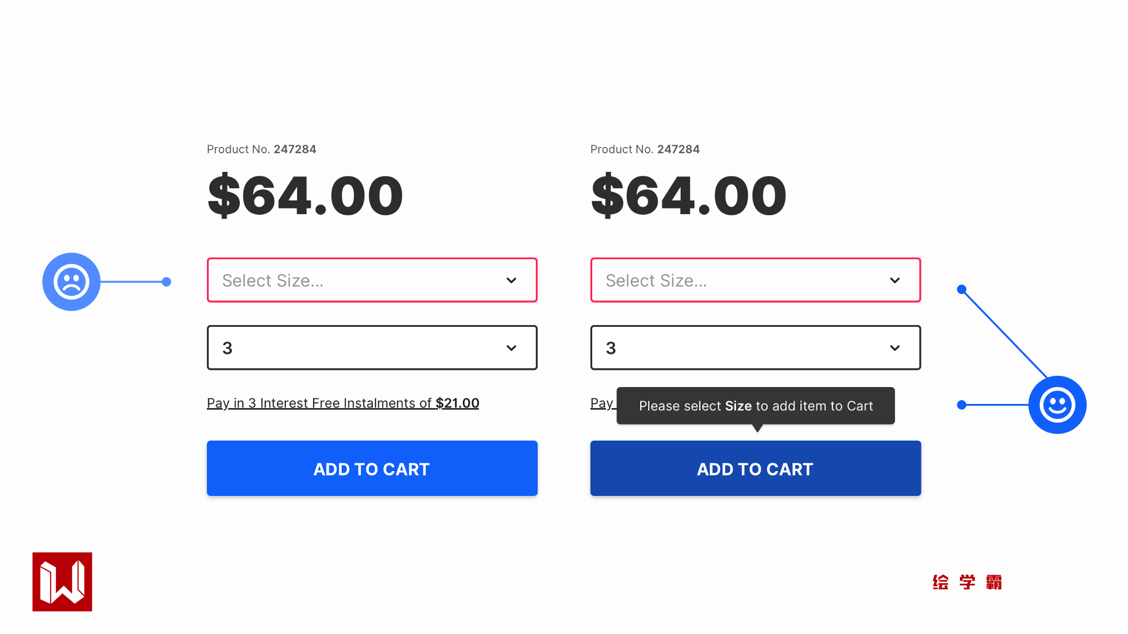Viewport: 1128px width, 634px height.
Task: Click the happy smiley face icon
Action: (x=1057, y=405)
